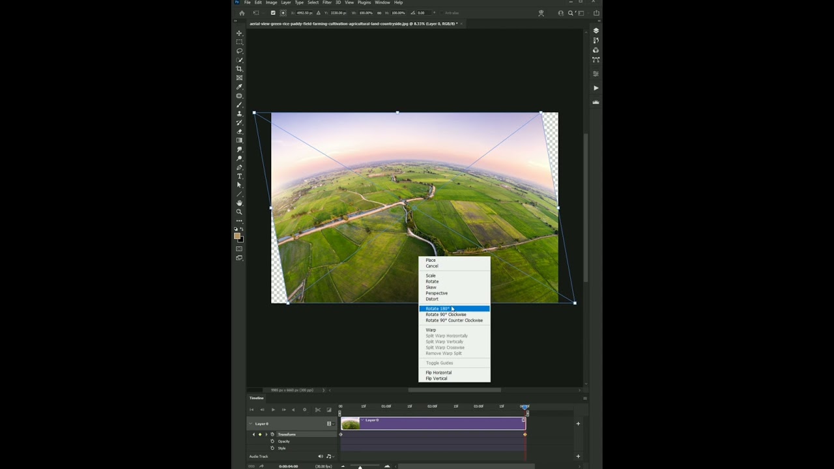834x469 pixels.
Task: Open the search icon in options bar
Action: [571, 12]
